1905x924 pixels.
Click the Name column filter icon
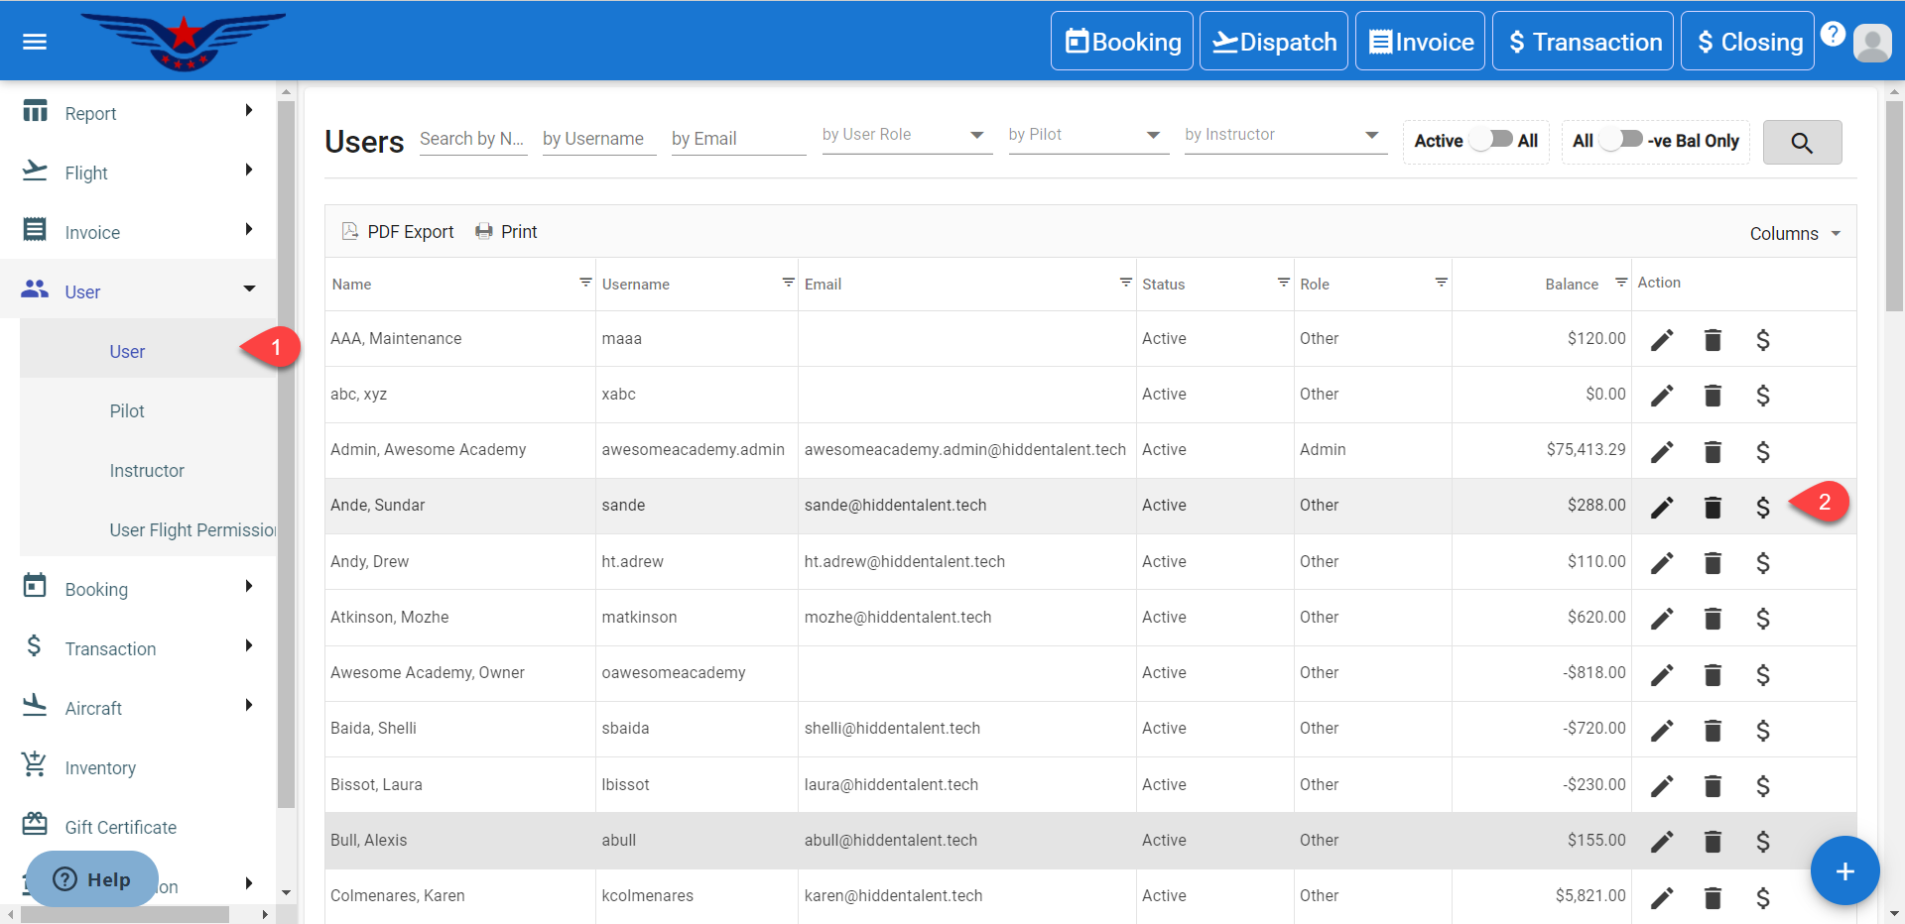click(x=585, y=283)
